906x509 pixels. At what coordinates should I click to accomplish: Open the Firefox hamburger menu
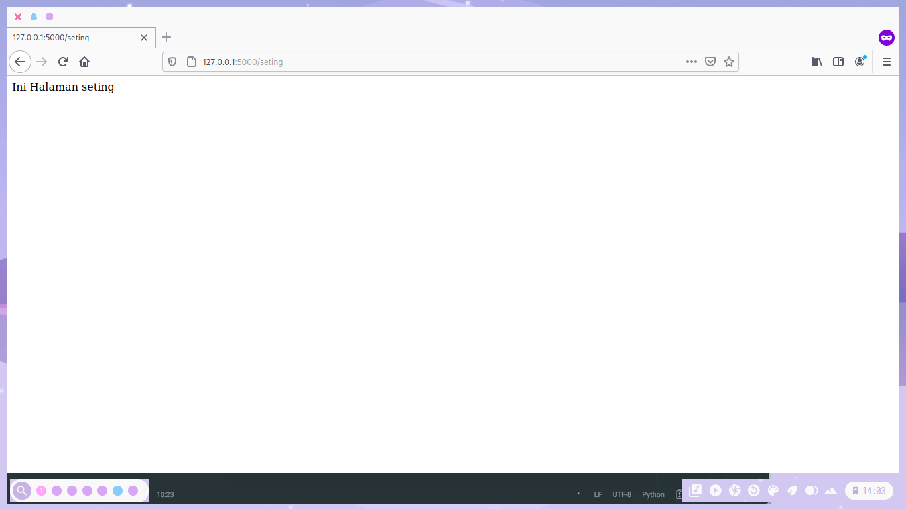(887, 62)
